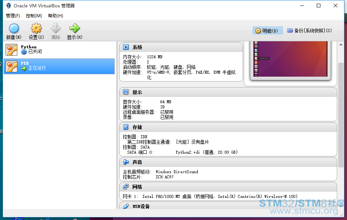Open the 存储 section header
This screenshot has height=220, width=347.
tap(228, 127)
